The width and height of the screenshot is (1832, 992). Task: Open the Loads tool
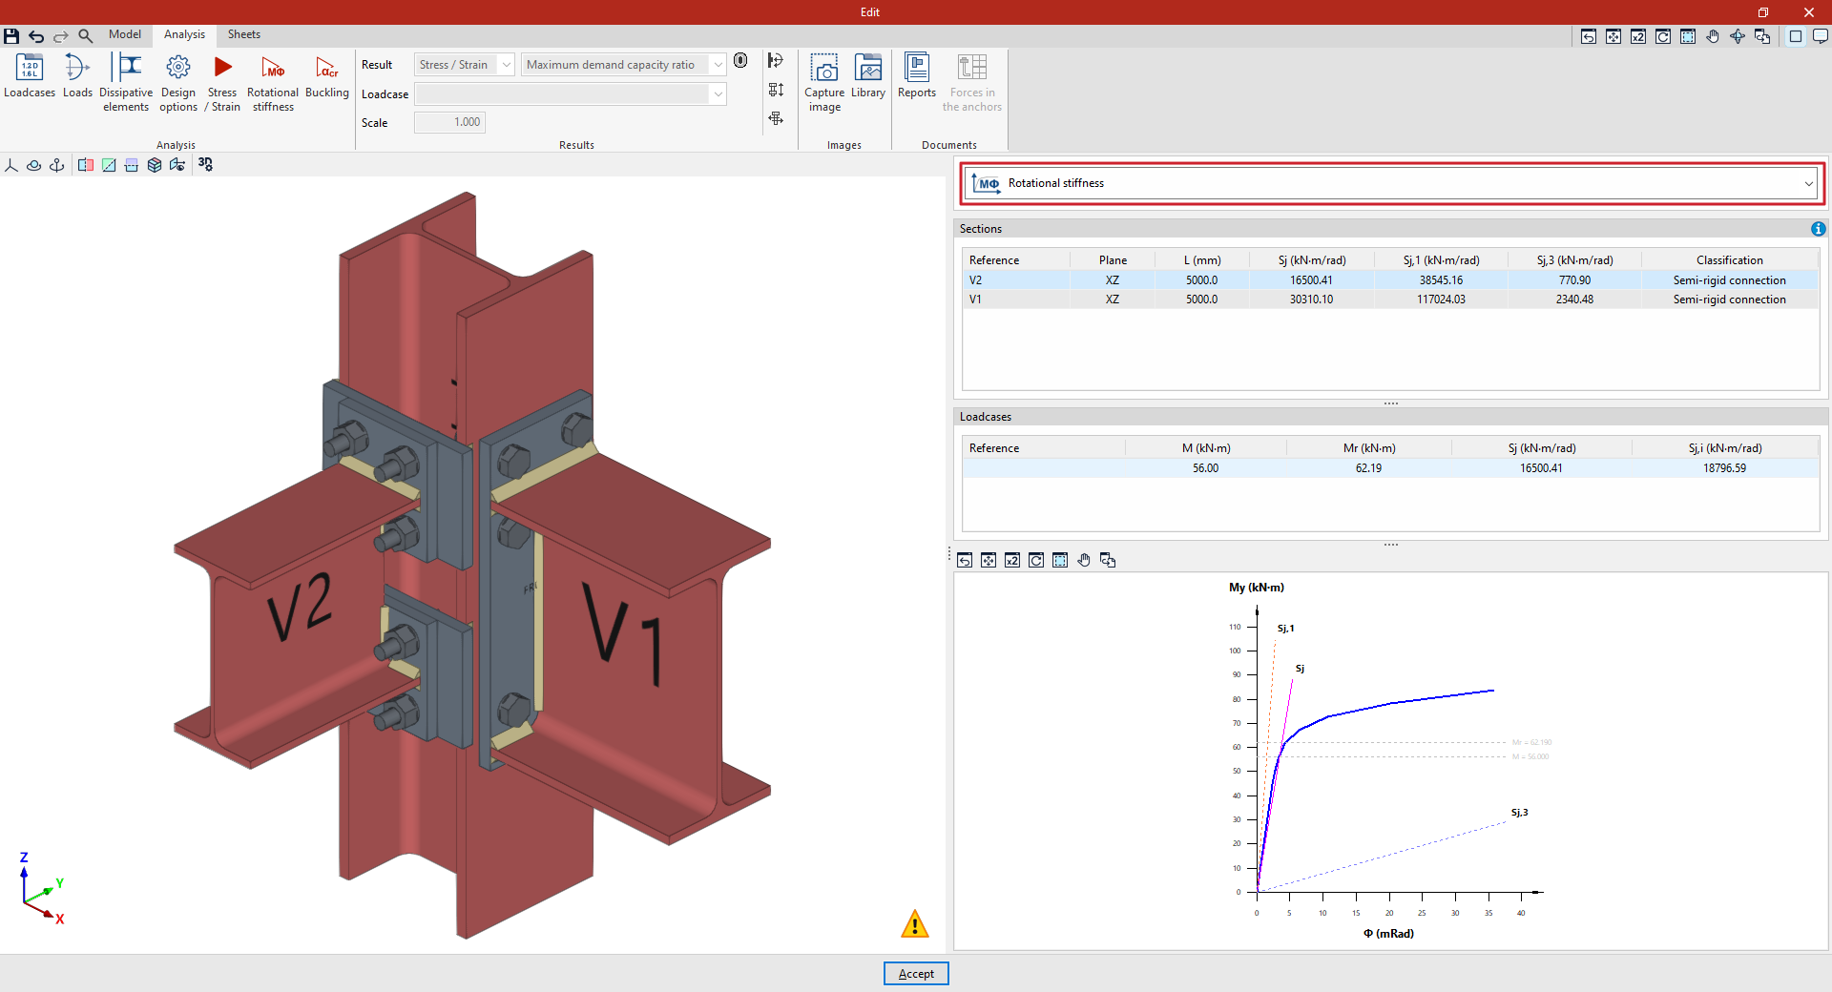(77, 76)
